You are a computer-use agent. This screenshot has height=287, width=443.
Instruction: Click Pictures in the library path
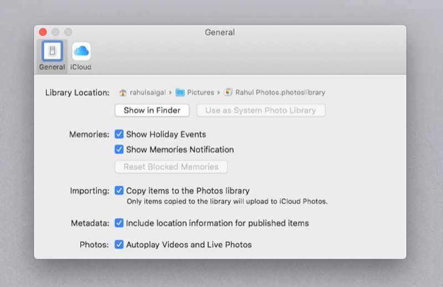[x=200, y=93]
